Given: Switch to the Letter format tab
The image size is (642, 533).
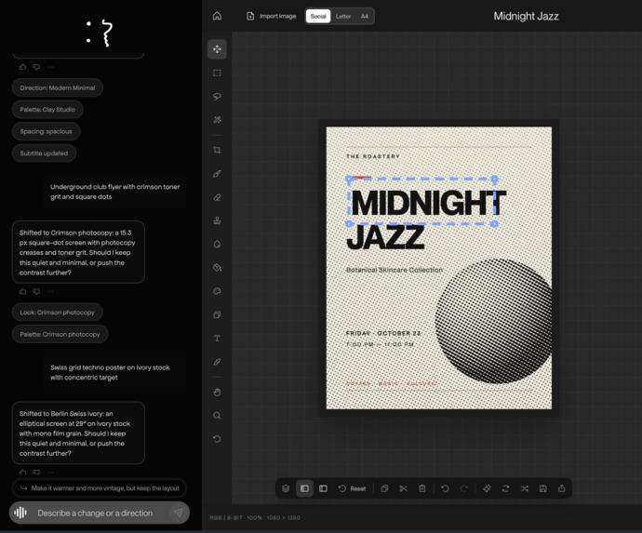Looking at the screenshot, I should 343,16.
